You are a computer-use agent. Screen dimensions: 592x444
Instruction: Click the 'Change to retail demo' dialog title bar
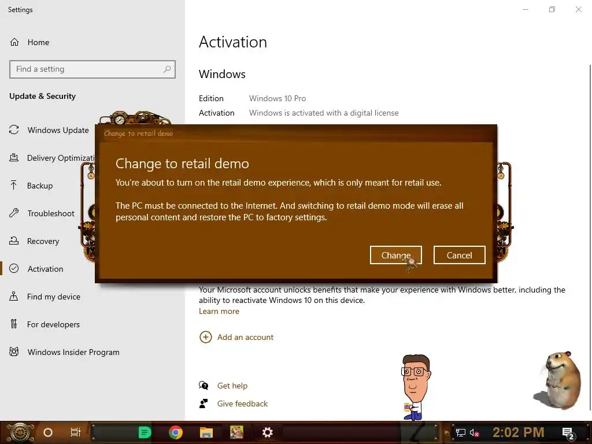pyautogui.click(x=296, y=134)
